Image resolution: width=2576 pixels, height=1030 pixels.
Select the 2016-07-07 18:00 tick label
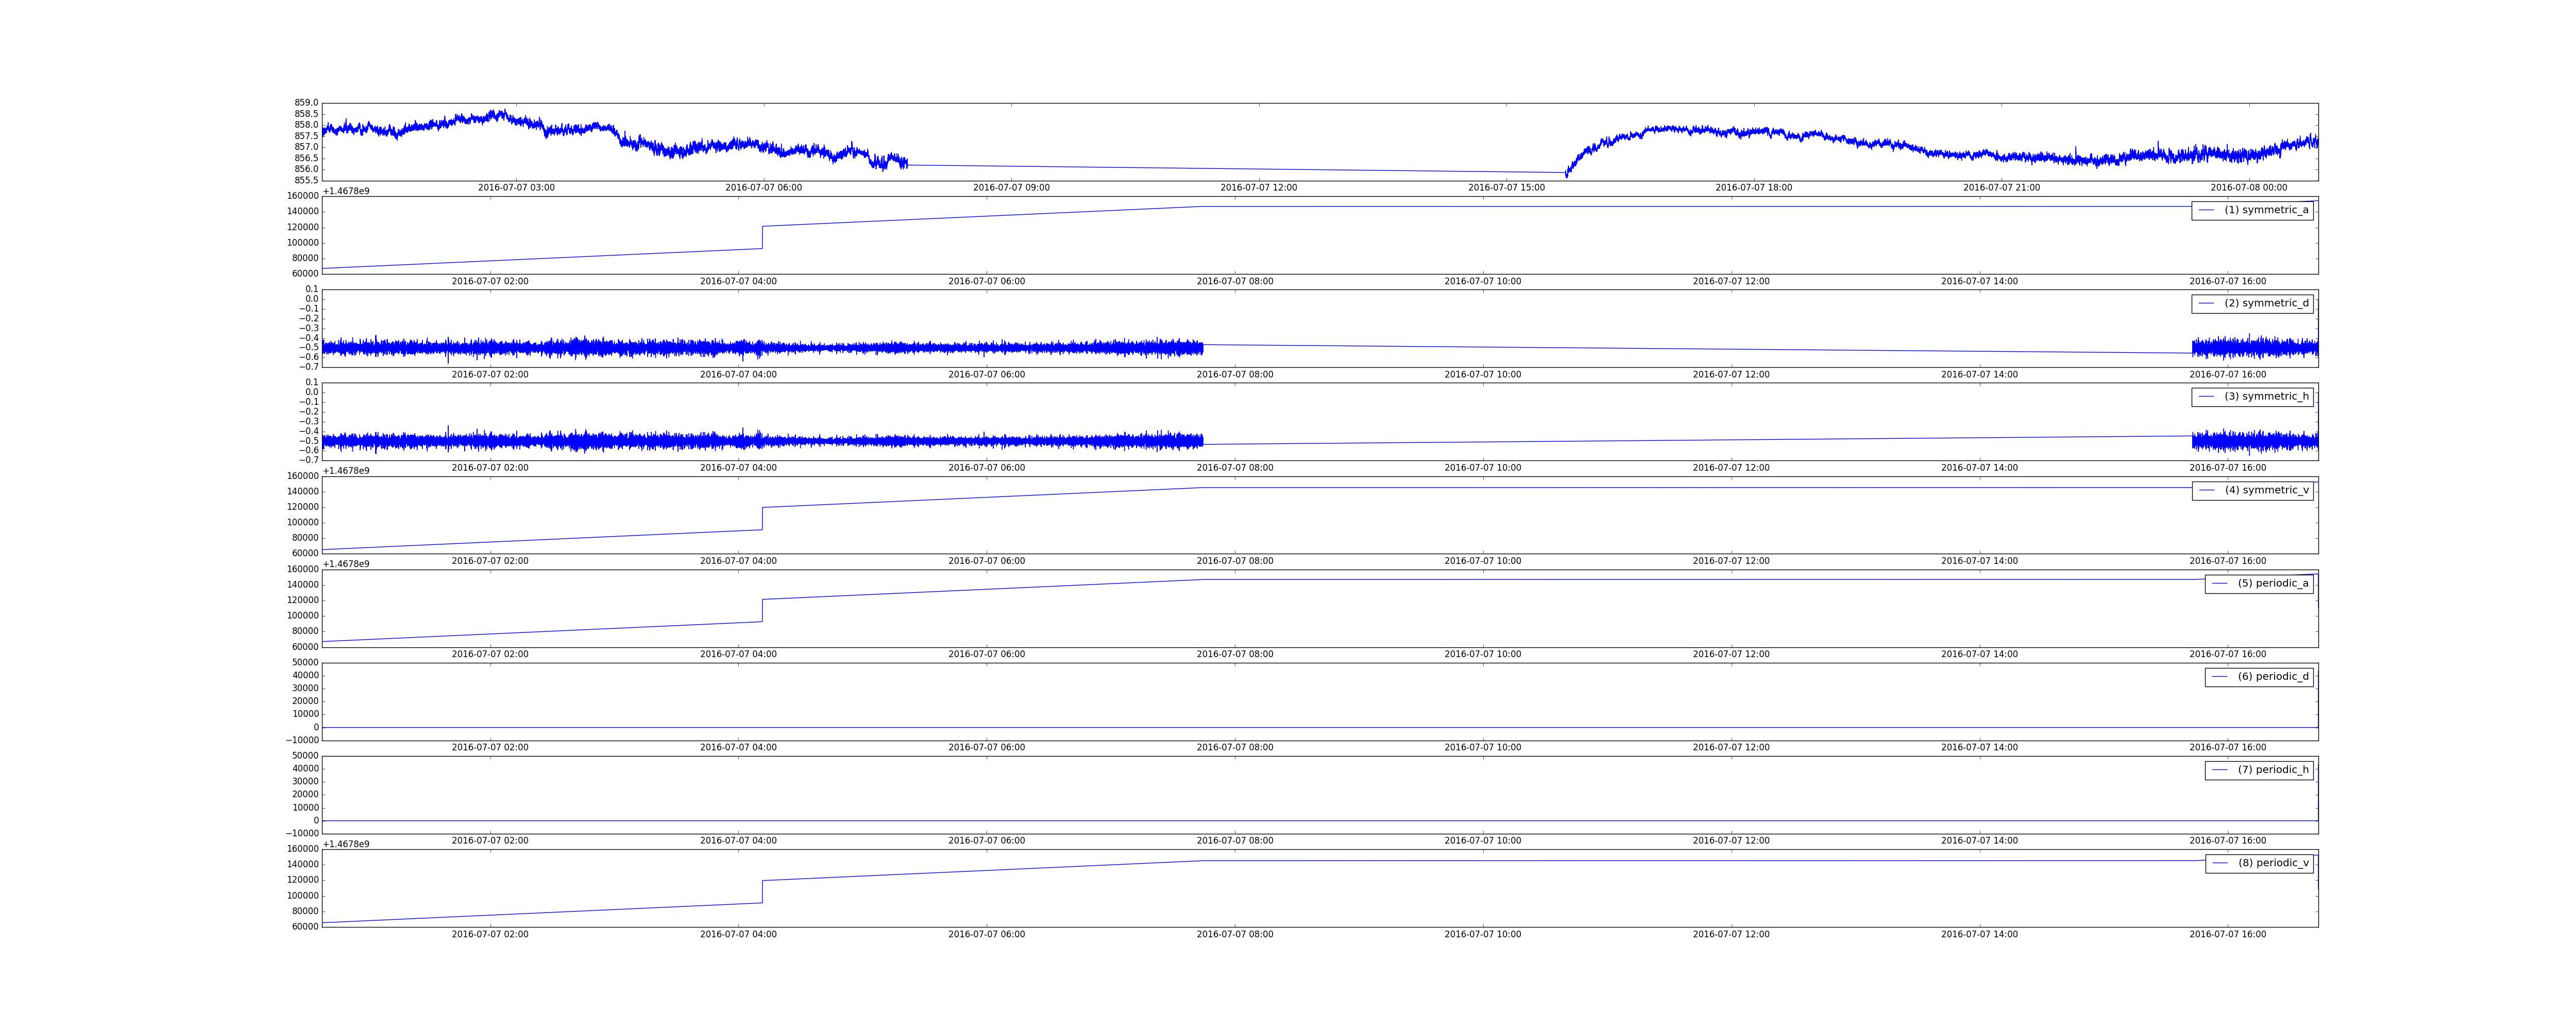[1754, 188]
